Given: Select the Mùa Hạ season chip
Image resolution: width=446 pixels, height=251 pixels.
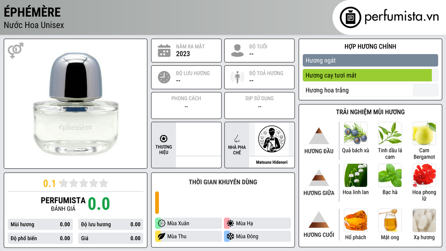Looking at the screenshot, I should [x=257, y=223].
